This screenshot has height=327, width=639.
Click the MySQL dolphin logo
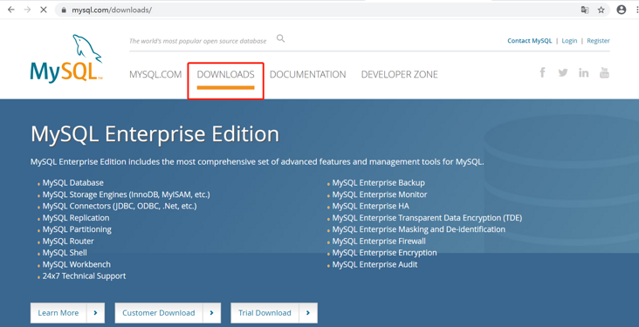point(66,58)
